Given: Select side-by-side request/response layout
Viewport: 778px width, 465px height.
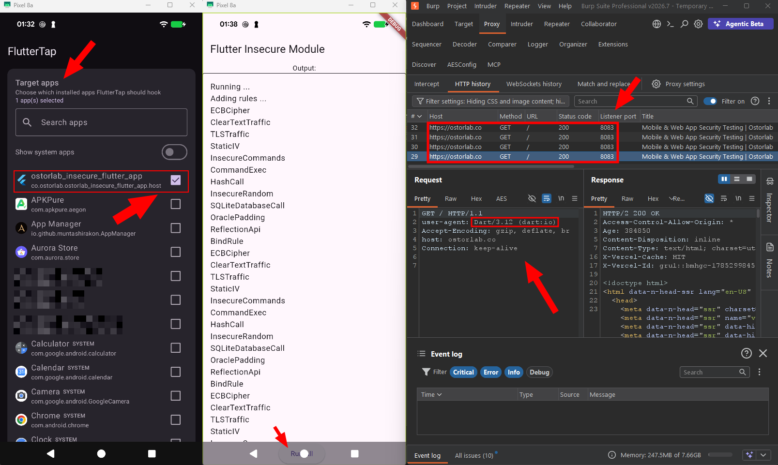Looking at the screenshot, I should click(x=724, y=179).
